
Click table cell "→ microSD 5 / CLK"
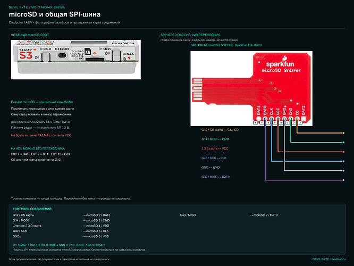point(96,231)
